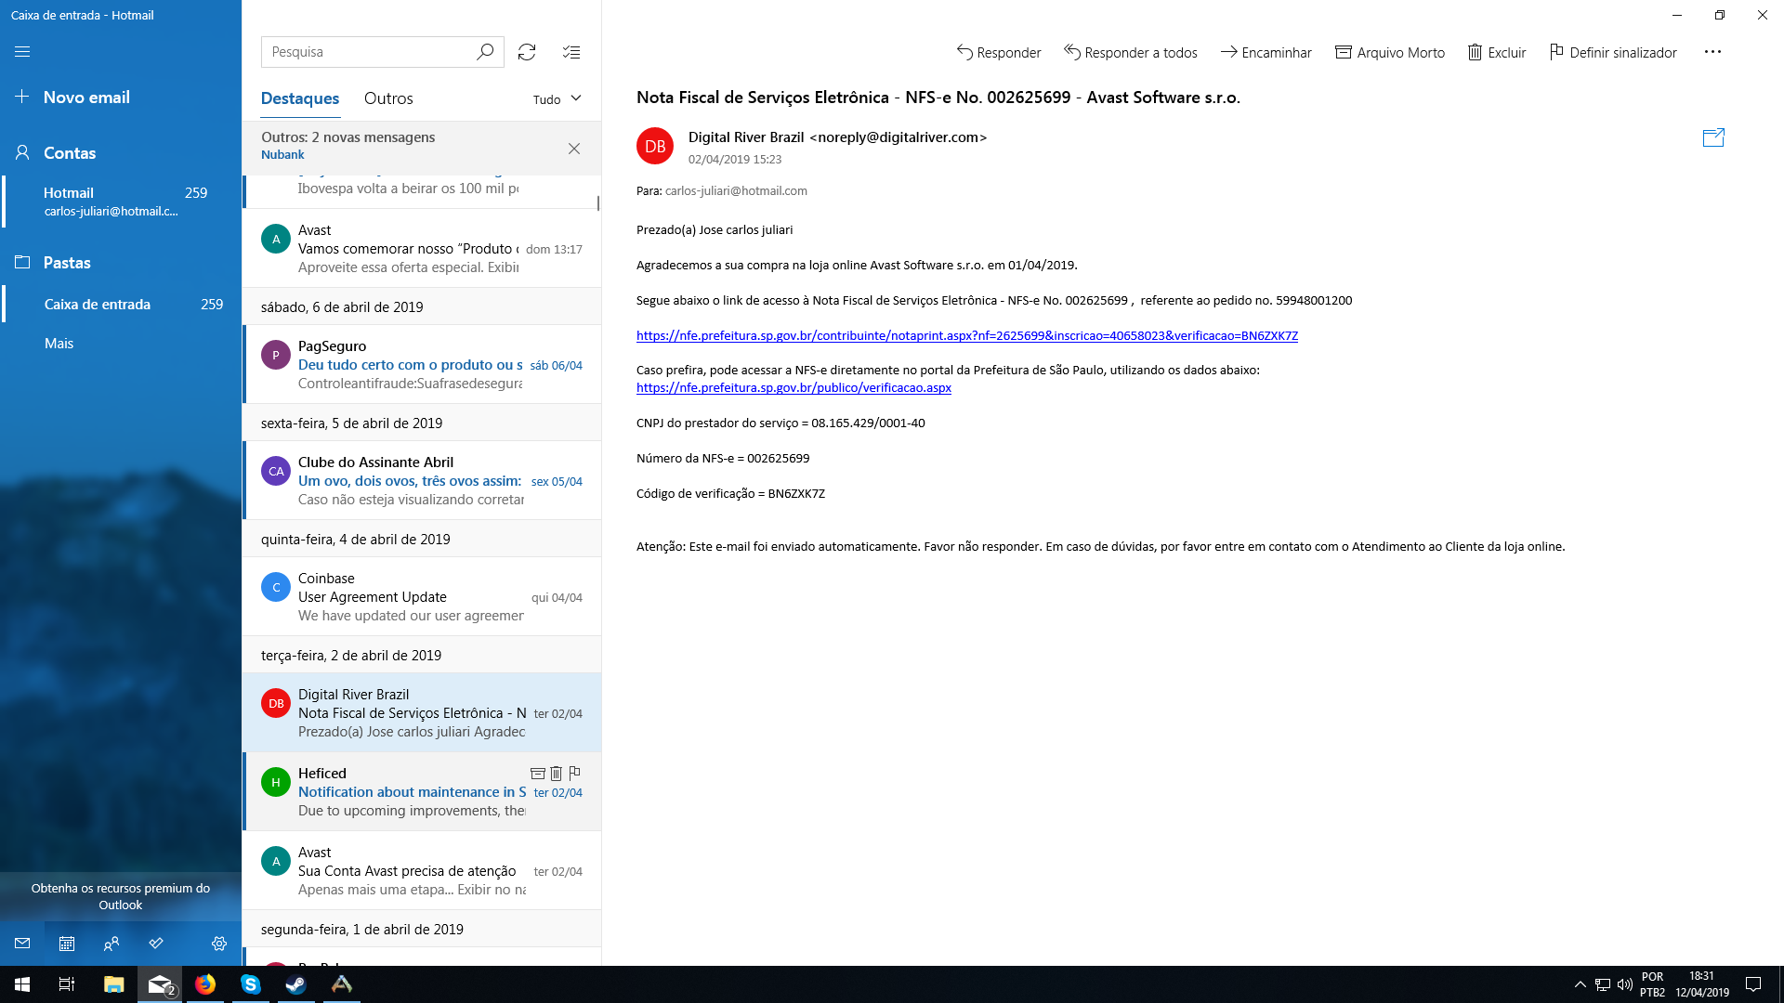Image resolution: width=1784 pixels, height=1003 pixels.
Task: Click segunda-feira, 1 de abril date header
Action: tap(422, 929)
